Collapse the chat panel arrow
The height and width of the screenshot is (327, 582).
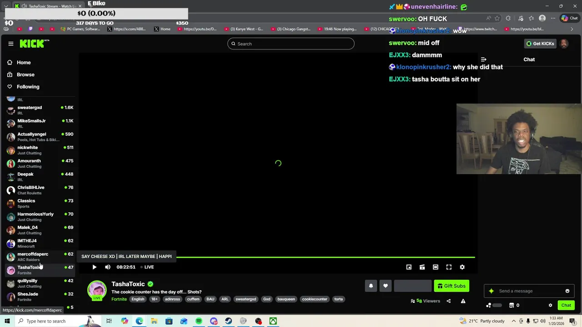click(x=483, y=59)
